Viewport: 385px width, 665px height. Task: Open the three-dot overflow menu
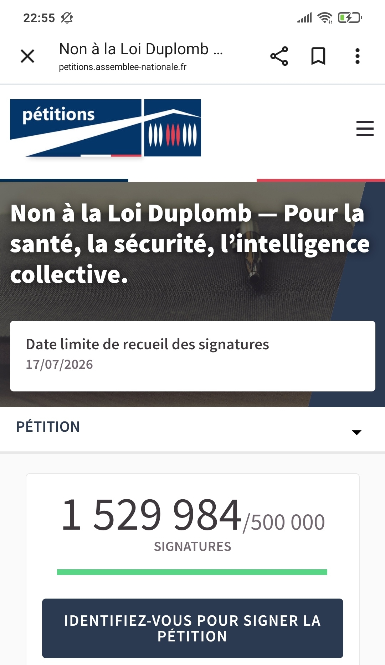[357, 56]
